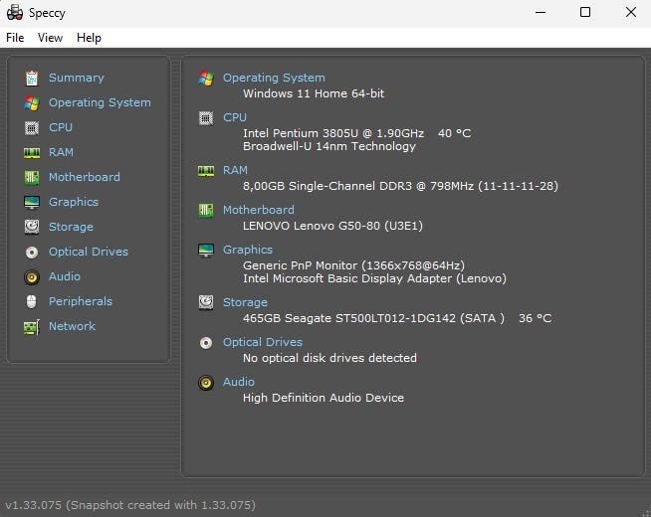Click the Motherboard icon in summary panel
Screen dimensions: 651x517
coord(206,210)
